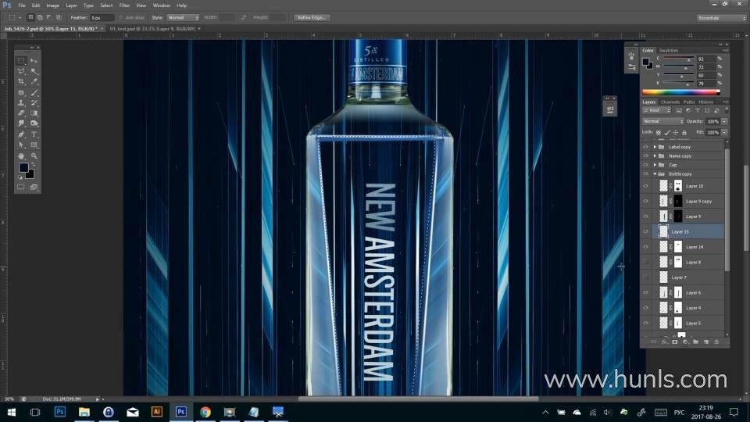Viewport: 750px width, 422px height.
Task: Switch to the History tab
Action: point(706,102)
